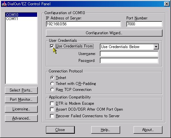
Task: Click the DialOut/EZ title bar icon
Action: (x=4, y=4)
